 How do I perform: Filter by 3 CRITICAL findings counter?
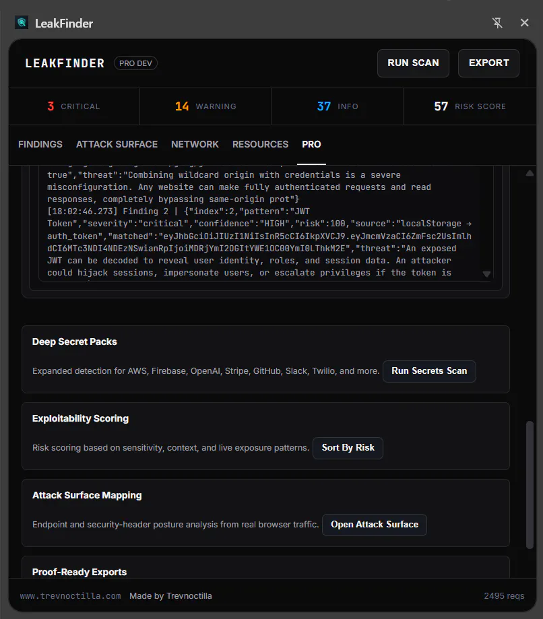coord(74,106)
